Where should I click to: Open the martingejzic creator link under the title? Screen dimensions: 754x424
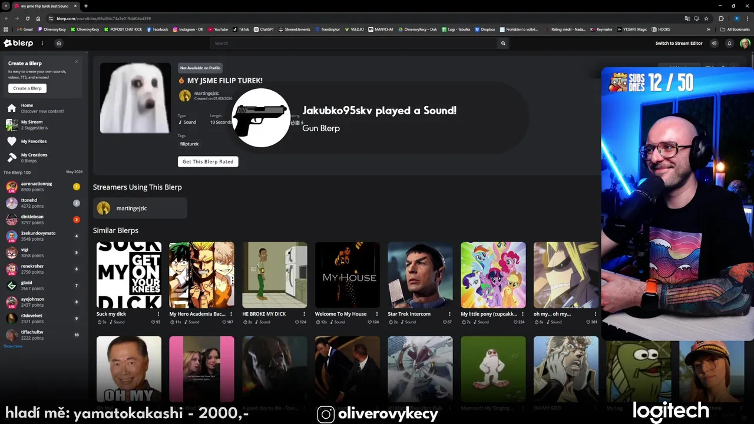(x=207, y=93)
